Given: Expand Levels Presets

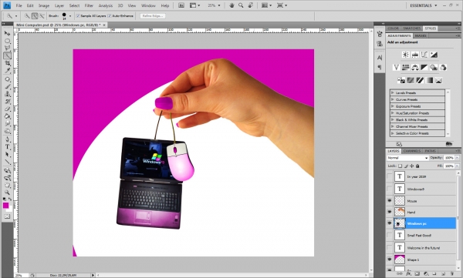Looking at the screenshot, I should pyautogui.click(x=393, y=92).
